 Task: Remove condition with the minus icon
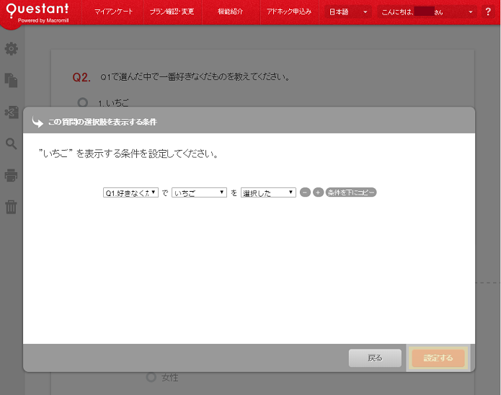[x=305, y=192]
